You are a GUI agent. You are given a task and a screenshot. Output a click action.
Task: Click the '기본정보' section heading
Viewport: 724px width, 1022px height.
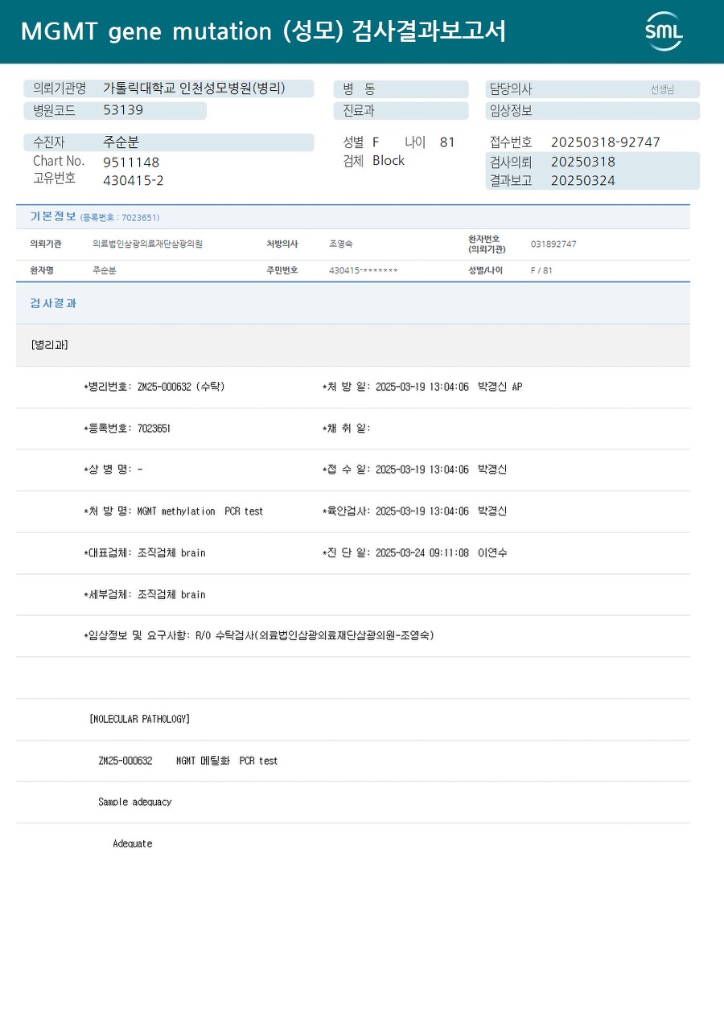point(53,216)
